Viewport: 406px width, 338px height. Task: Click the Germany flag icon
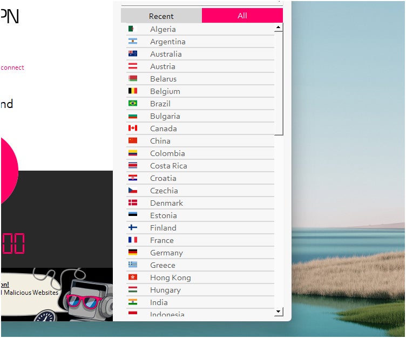(x=133, y=252)
